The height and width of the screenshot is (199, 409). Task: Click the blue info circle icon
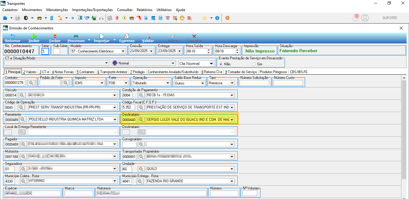click(217, 18)
